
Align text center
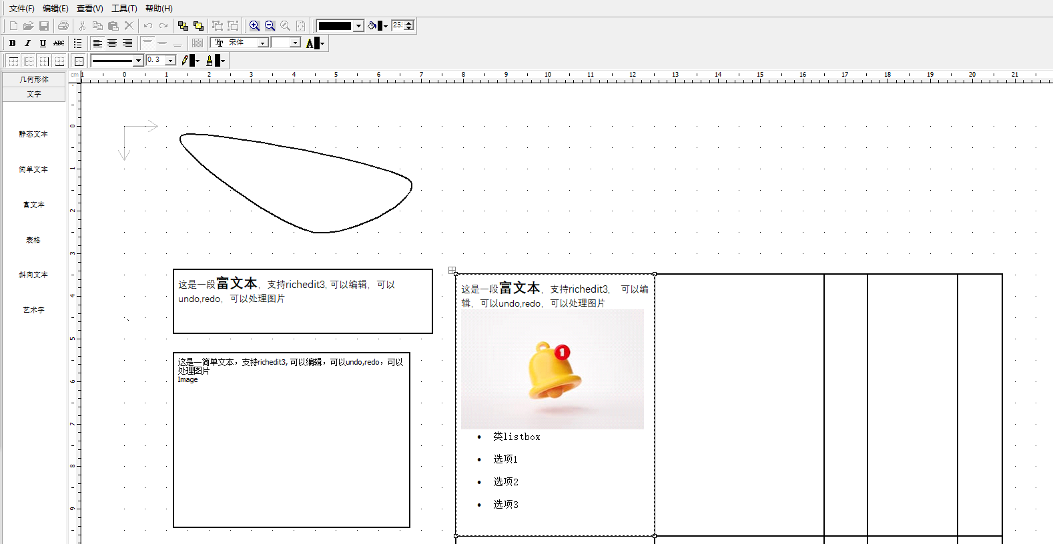point(112,43)
